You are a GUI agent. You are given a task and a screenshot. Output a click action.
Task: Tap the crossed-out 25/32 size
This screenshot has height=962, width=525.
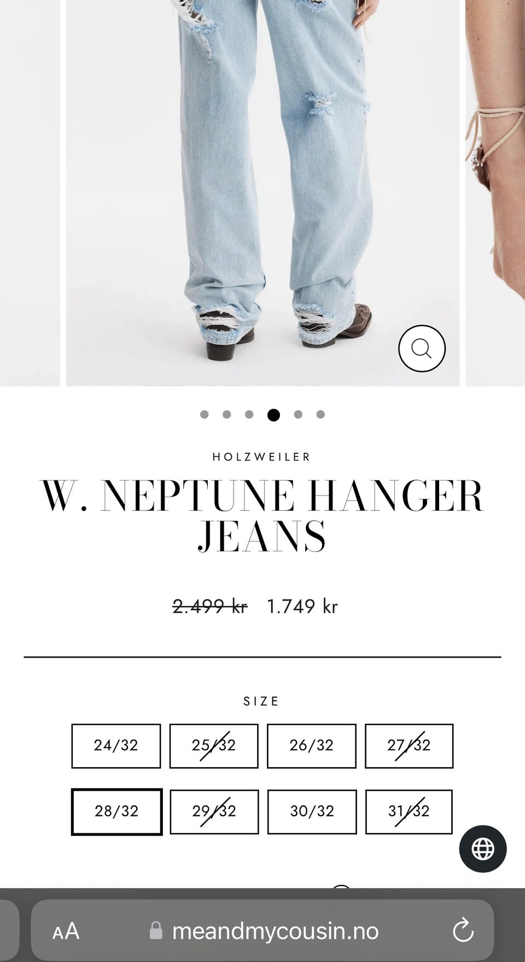pyautogui.click(x=214, y=746)
